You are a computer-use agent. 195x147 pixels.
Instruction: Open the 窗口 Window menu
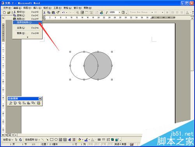tap(78, 8)
